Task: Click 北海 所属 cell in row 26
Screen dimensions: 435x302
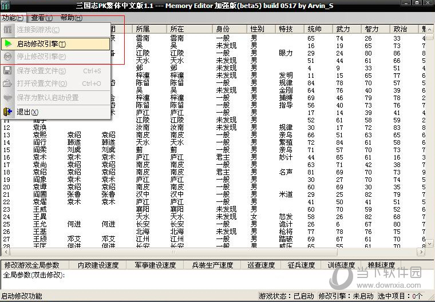Action: pos(143,232)
